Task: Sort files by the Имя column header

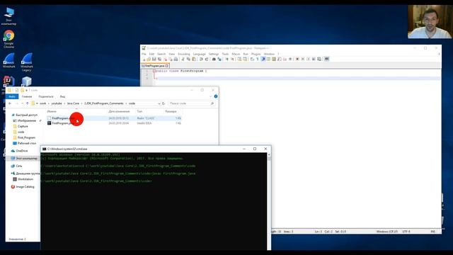Action: (52, 112)
